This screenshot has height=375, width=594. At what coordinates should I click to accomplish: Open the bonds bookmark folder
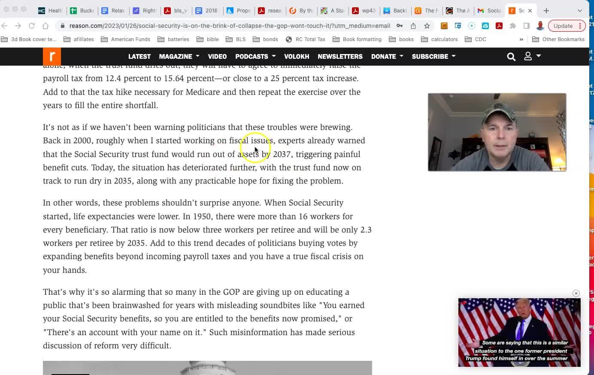click(x=266, y=39)
